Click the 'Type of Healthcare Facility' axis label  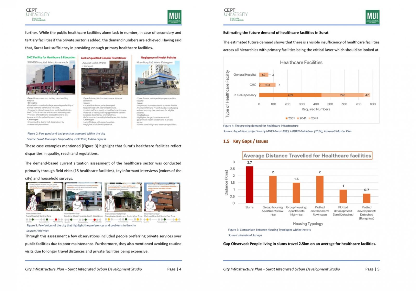(x=227, y=94)
